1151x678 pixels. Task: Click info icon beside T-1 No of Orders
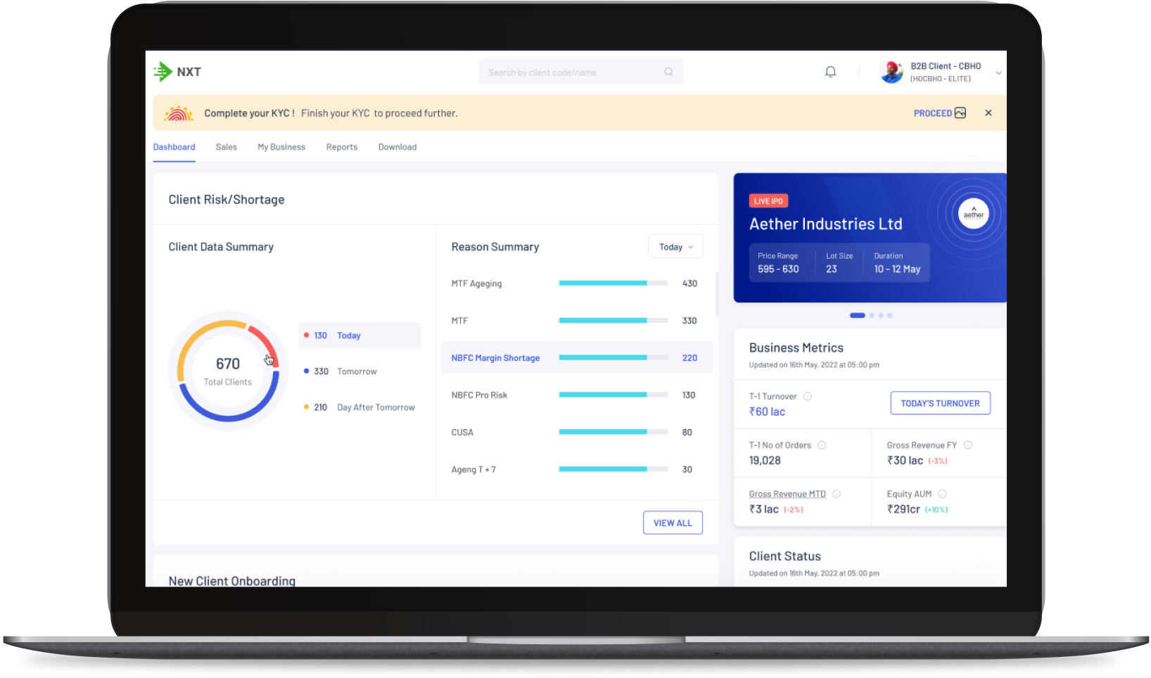pyautogui.click(x=822, y=445)
